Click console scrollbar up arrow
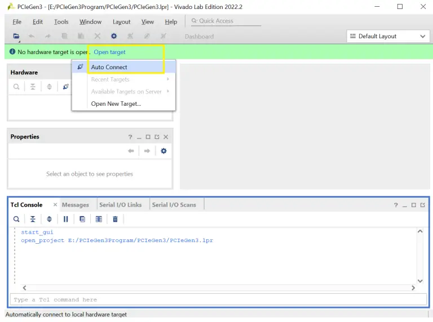The image size is (433, 322). pos(420,231)
